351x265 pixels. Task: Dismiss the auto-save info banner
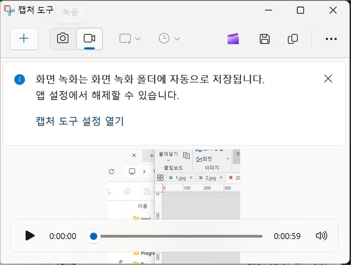(328, 79)
